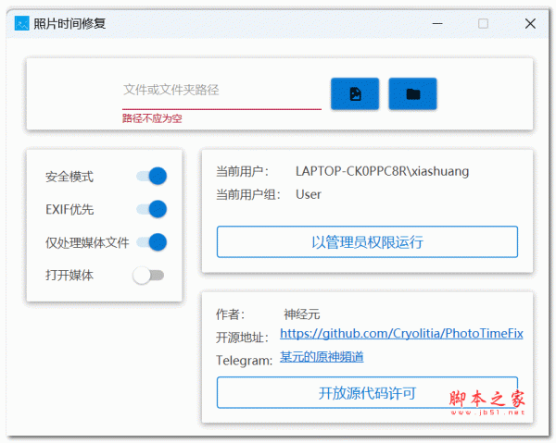This screenshot has height=443, width=556.
Task: Click the author name 神经元
Action: point(302,314)
